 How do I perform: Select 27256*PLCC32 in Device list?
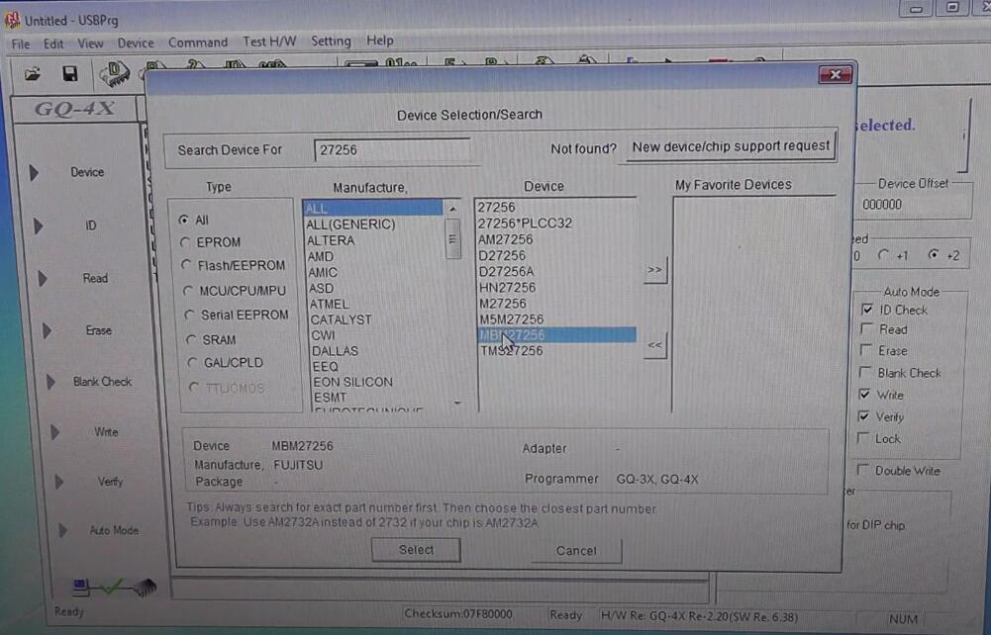[x=525, y=224]
